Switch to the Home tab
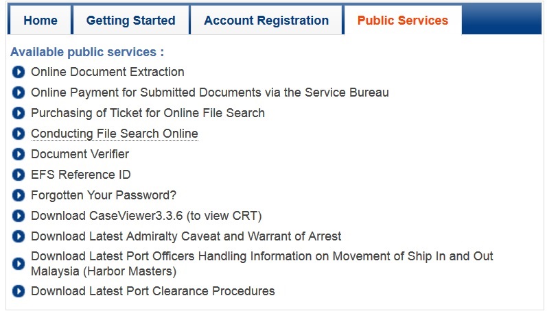The width and height of the screenshot is (547, 311). pyautogui.click(x=40, y=20)
